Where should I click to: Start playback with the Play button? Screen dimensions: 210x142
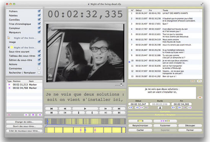85,108
